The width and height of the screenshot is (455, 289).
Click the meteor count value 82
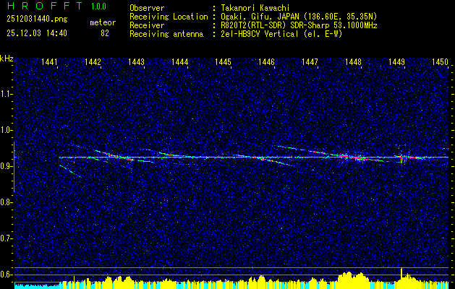(x=105, y=33)
